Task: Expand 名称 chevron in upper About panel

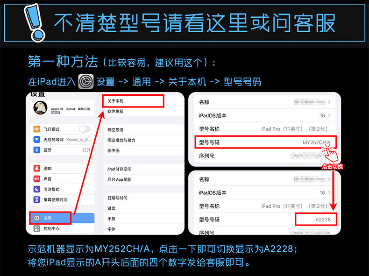Action: [329, 102]
